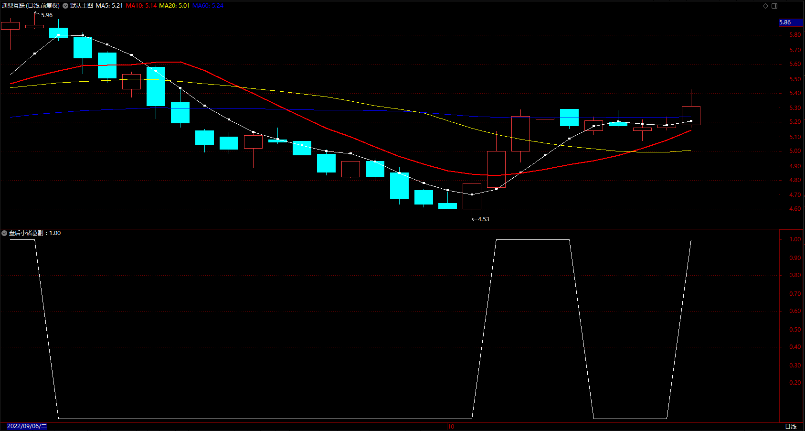The height and width of the screenshot is (431, 805).
Task: Click the 1.00 sub-chart axis label
Action: pos(795,239)
